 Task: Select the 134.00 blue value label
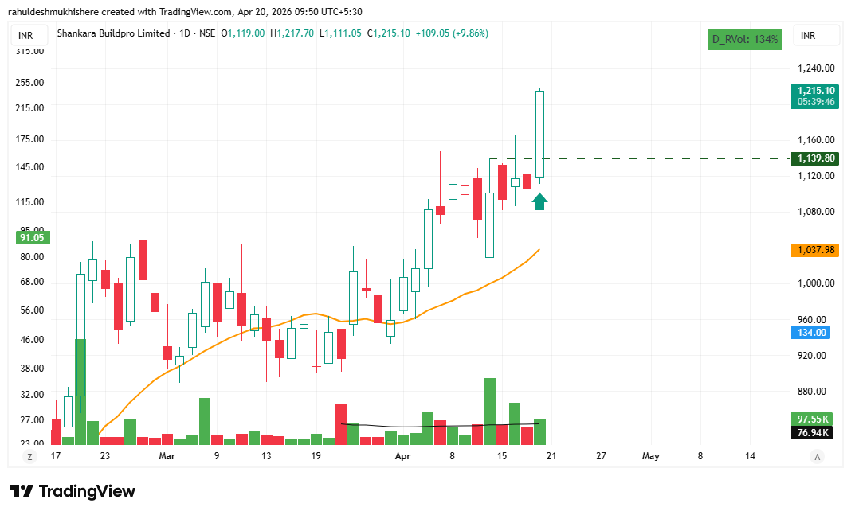811,332
